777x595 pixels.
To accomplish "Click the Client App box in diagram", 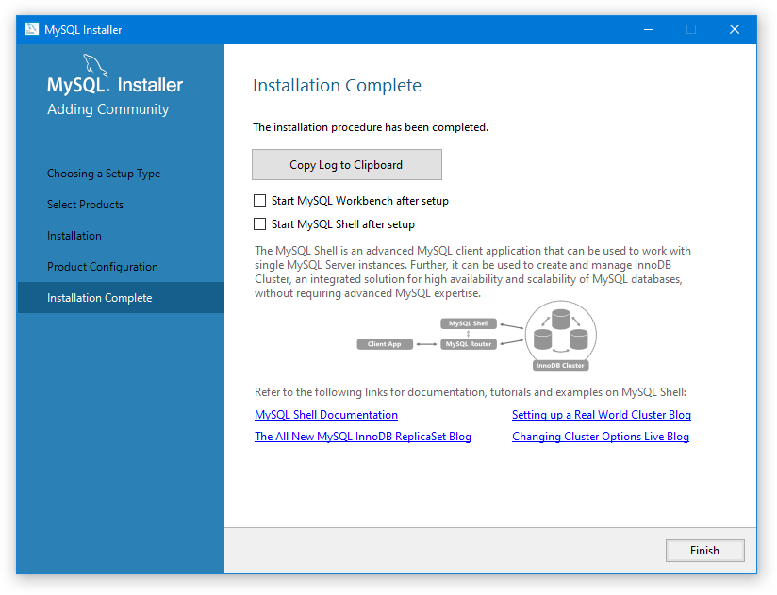I will [x=385, y=344].
